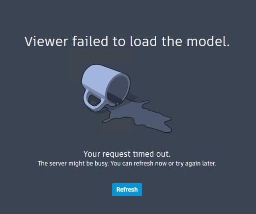
Task: Click the dark opening of the mug
Action: click(x=118, y=90)
